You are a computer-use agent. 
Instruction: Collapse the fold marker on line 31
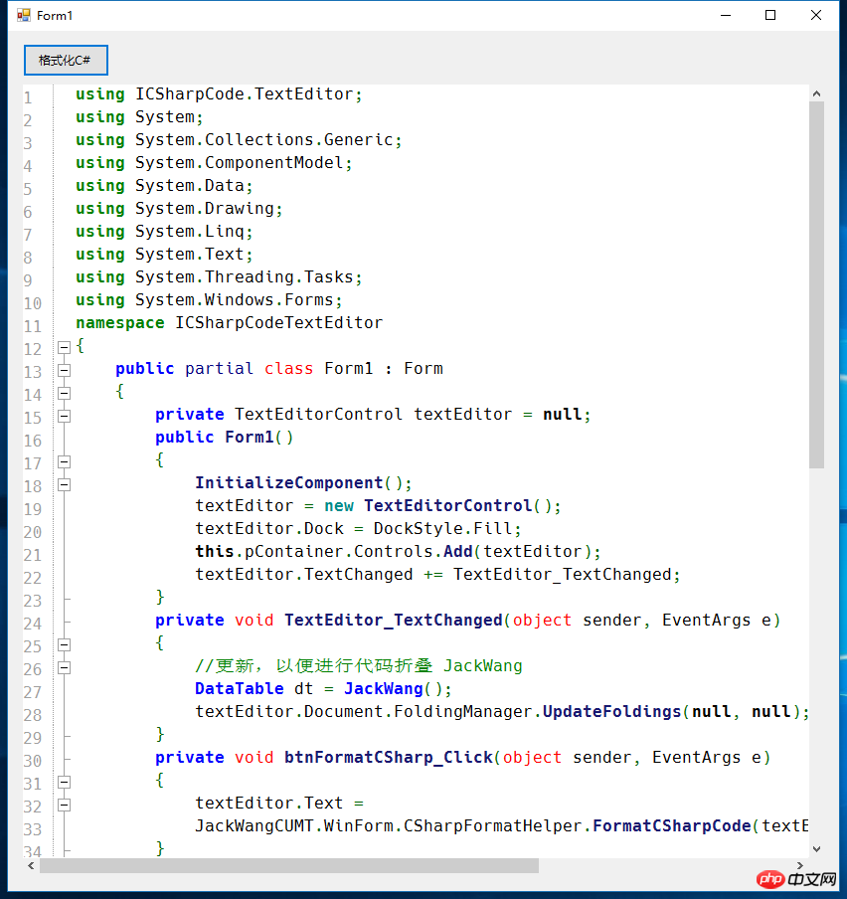click(x=65, y=782)
